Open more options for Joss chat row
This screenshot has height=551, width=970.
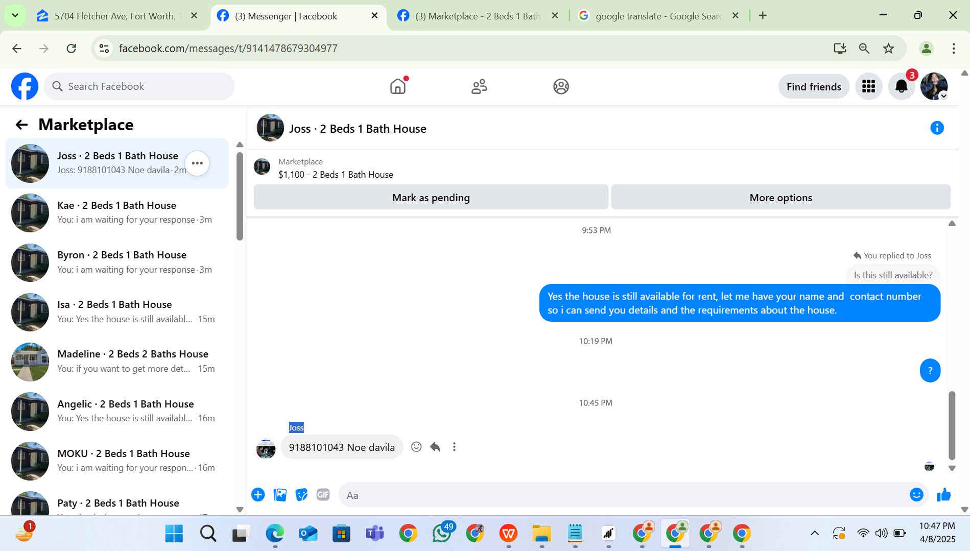(197, 163)
